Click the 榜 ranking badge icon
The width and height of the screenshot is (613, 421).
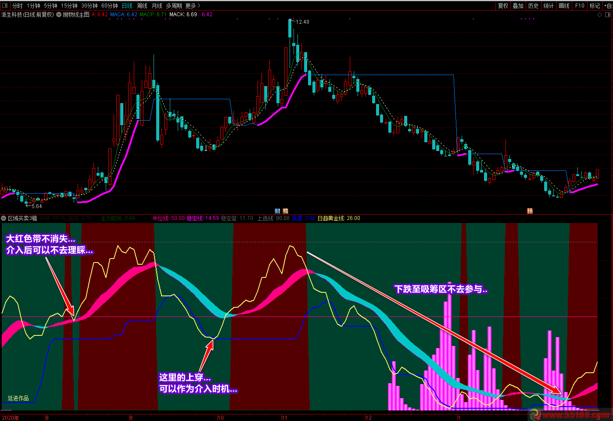point(285,211)
